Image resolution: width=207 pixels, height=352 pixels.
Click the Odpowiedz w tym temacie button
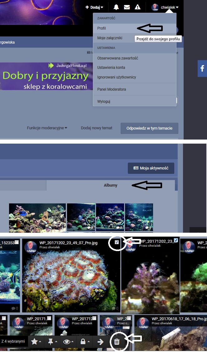coord(149,128)
